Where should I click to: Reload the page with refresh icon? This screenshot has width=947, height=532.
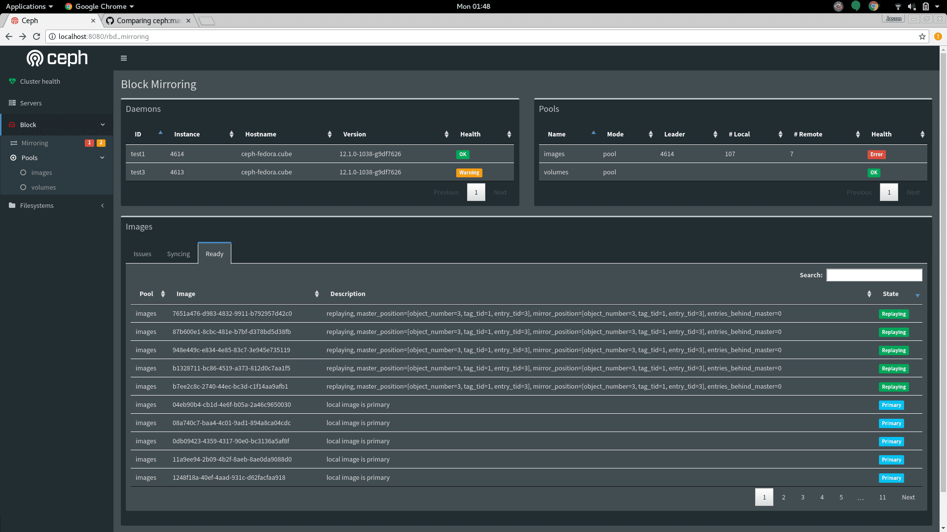coord(36,36)
